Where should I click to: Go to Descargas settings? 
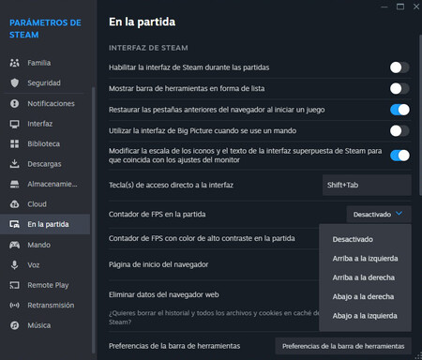(44, 164)
